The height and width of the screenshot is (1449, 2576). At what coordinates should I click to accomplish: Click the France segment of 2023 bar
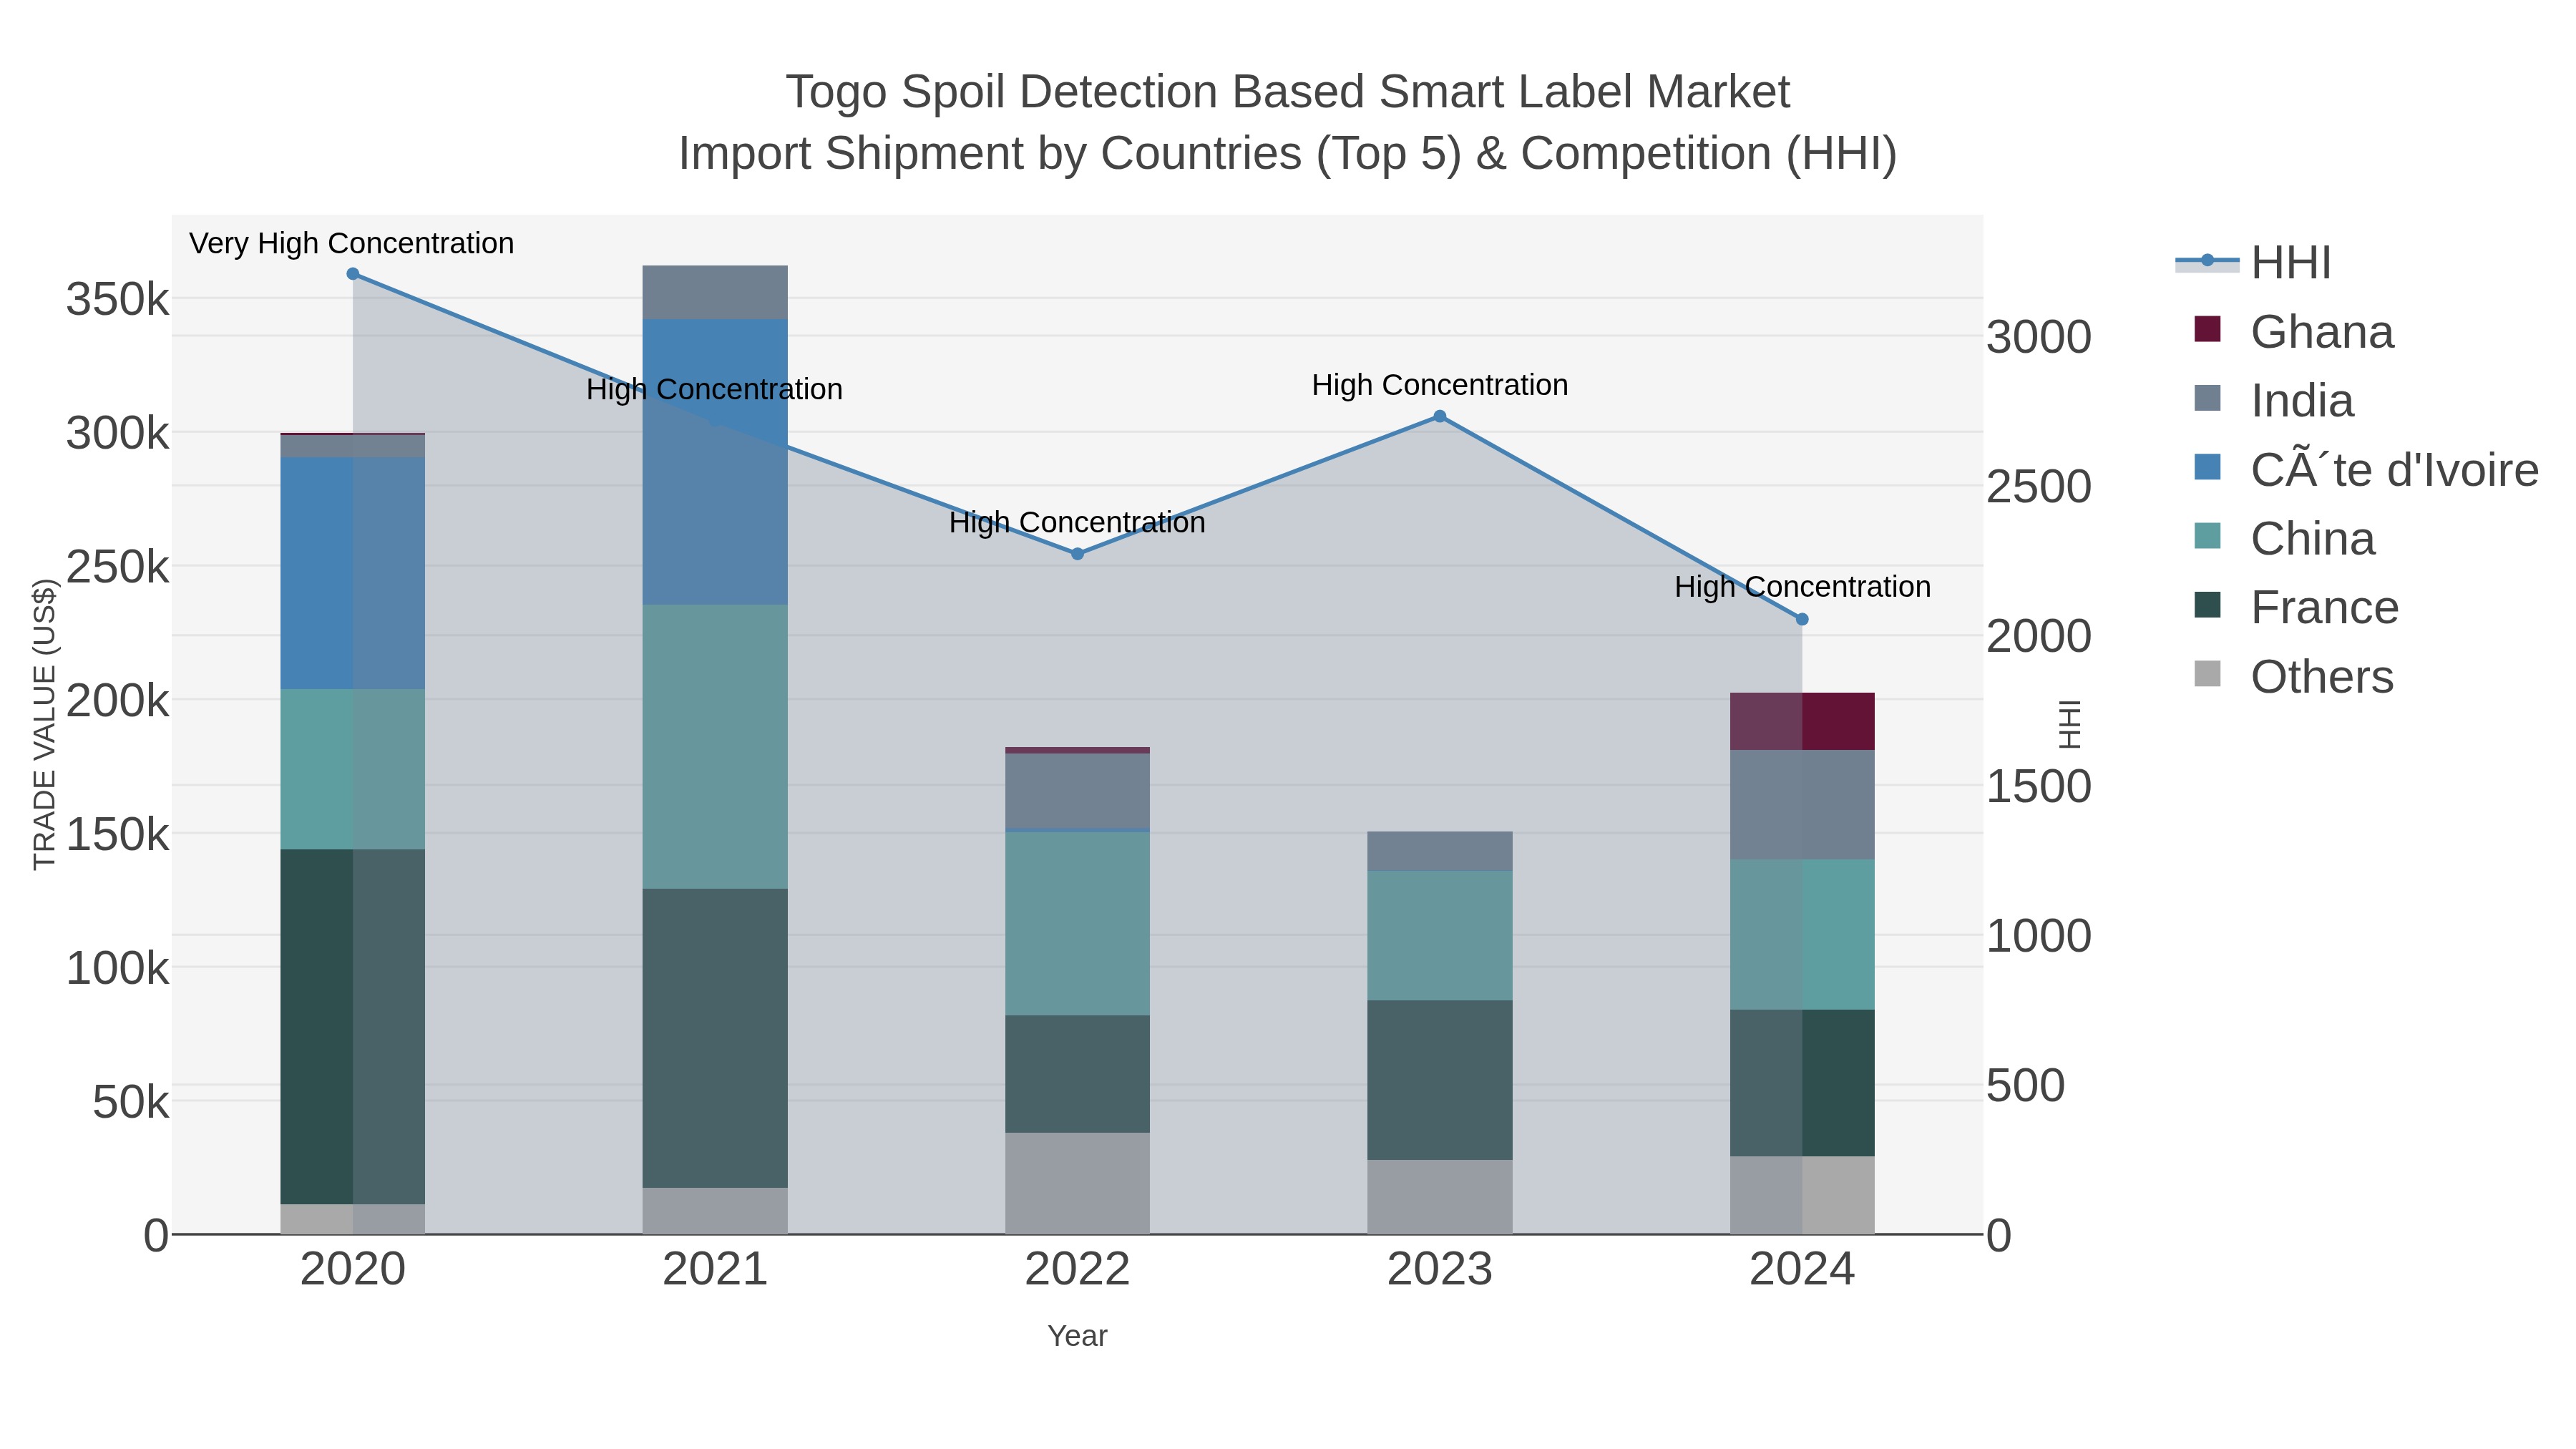click(1440, 1080)
